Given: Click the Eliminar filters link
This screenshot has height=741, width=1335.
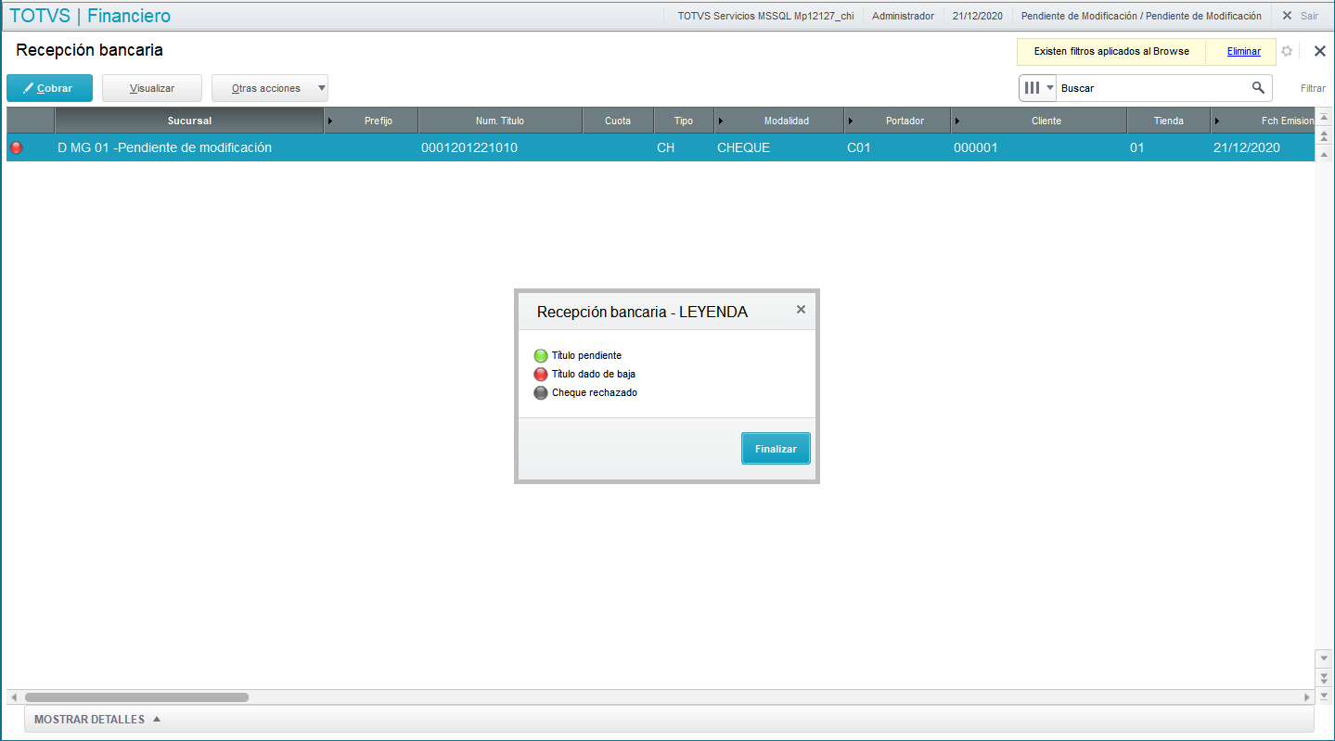Looking at the screenshot, I should [1244, 51].
